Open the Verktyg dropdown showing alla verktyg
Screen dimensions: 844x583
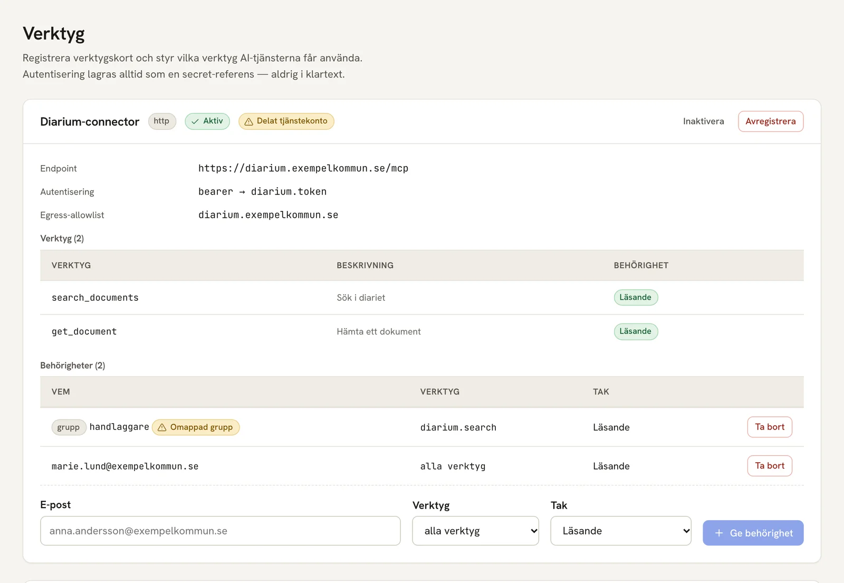(475, 531)
